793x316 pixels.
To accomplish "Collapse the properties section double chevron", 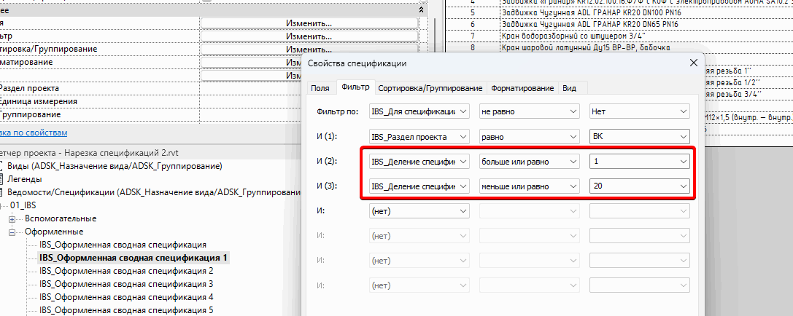I will click(x=422, y=9).
